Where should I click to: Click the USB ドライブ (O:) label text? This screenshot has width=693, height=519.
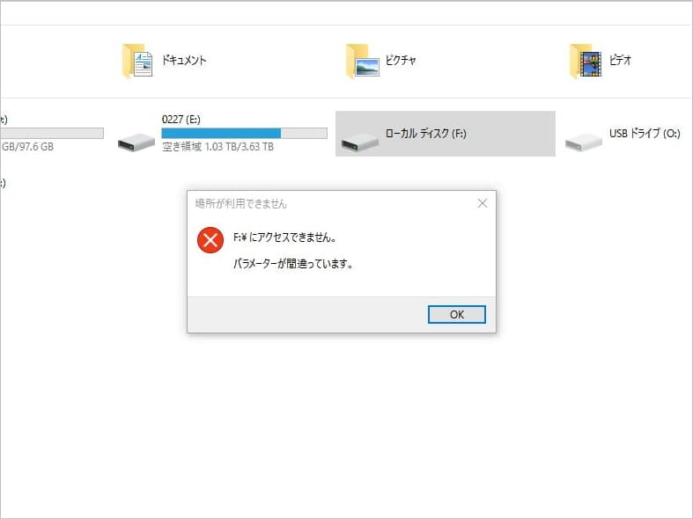[x=645, y=134]
